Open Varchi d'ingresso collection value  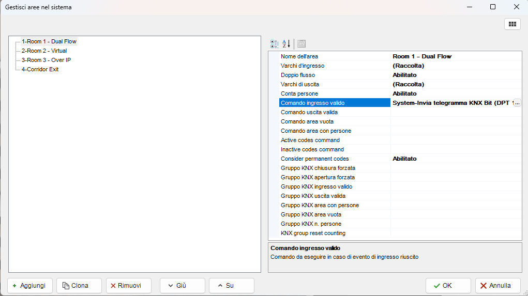[455, 66]
